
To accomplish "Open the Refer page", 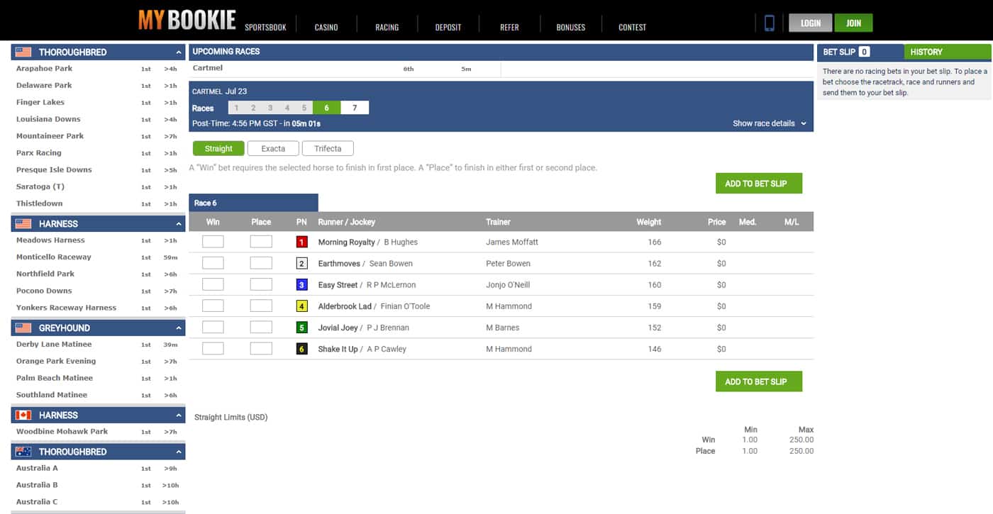I will [509, 27].
